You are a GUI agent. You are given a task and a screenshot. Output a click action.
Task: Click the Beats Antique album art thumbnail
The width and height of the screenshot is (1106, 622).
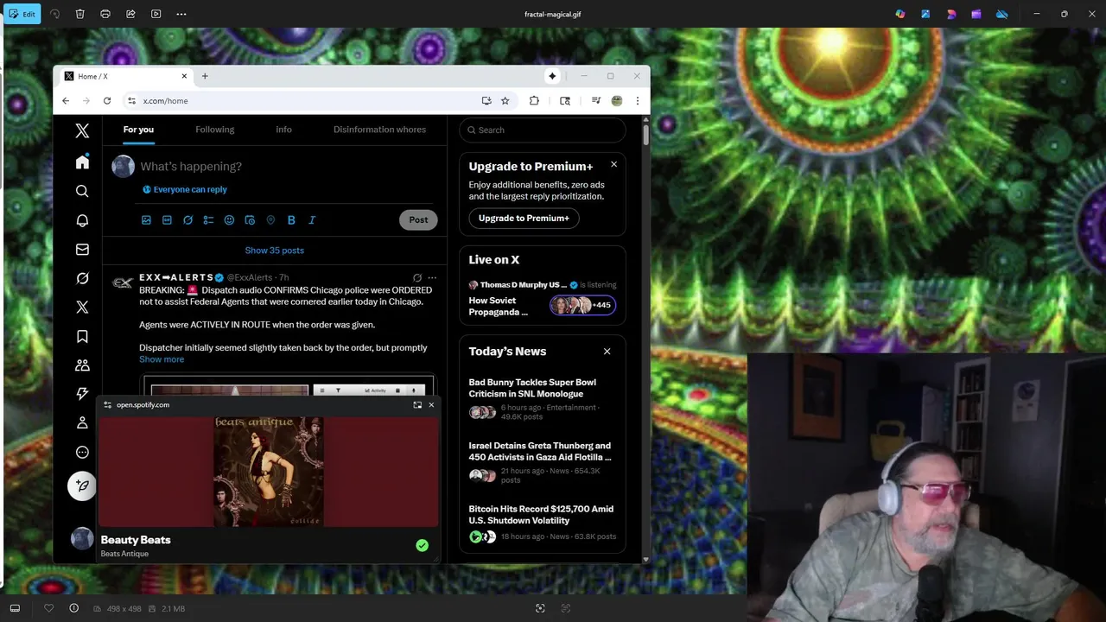[x=269, y=472]
